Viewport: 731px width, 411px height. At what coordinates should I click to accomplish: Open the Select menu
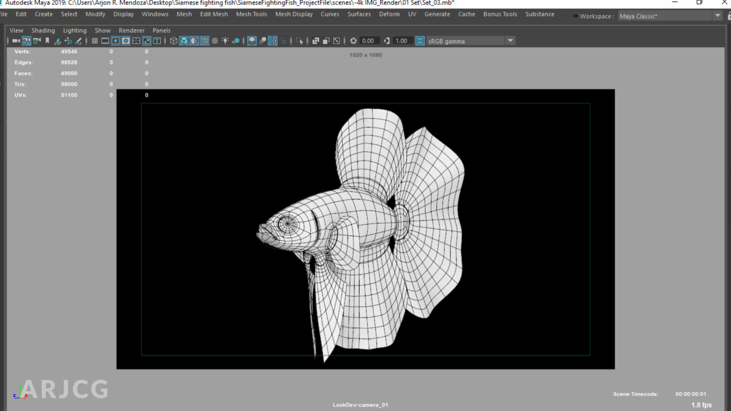[x=69, y=14]
